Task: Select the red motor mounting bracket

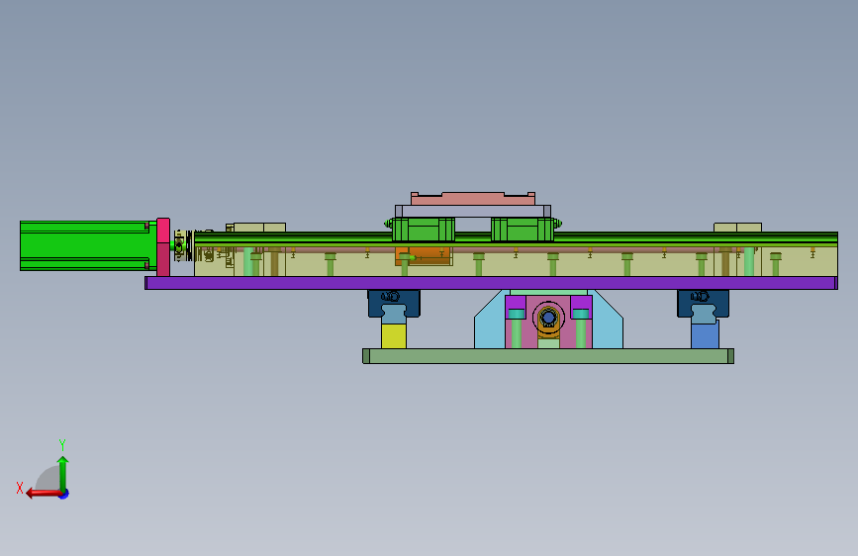Action: [x=163, y=246]
